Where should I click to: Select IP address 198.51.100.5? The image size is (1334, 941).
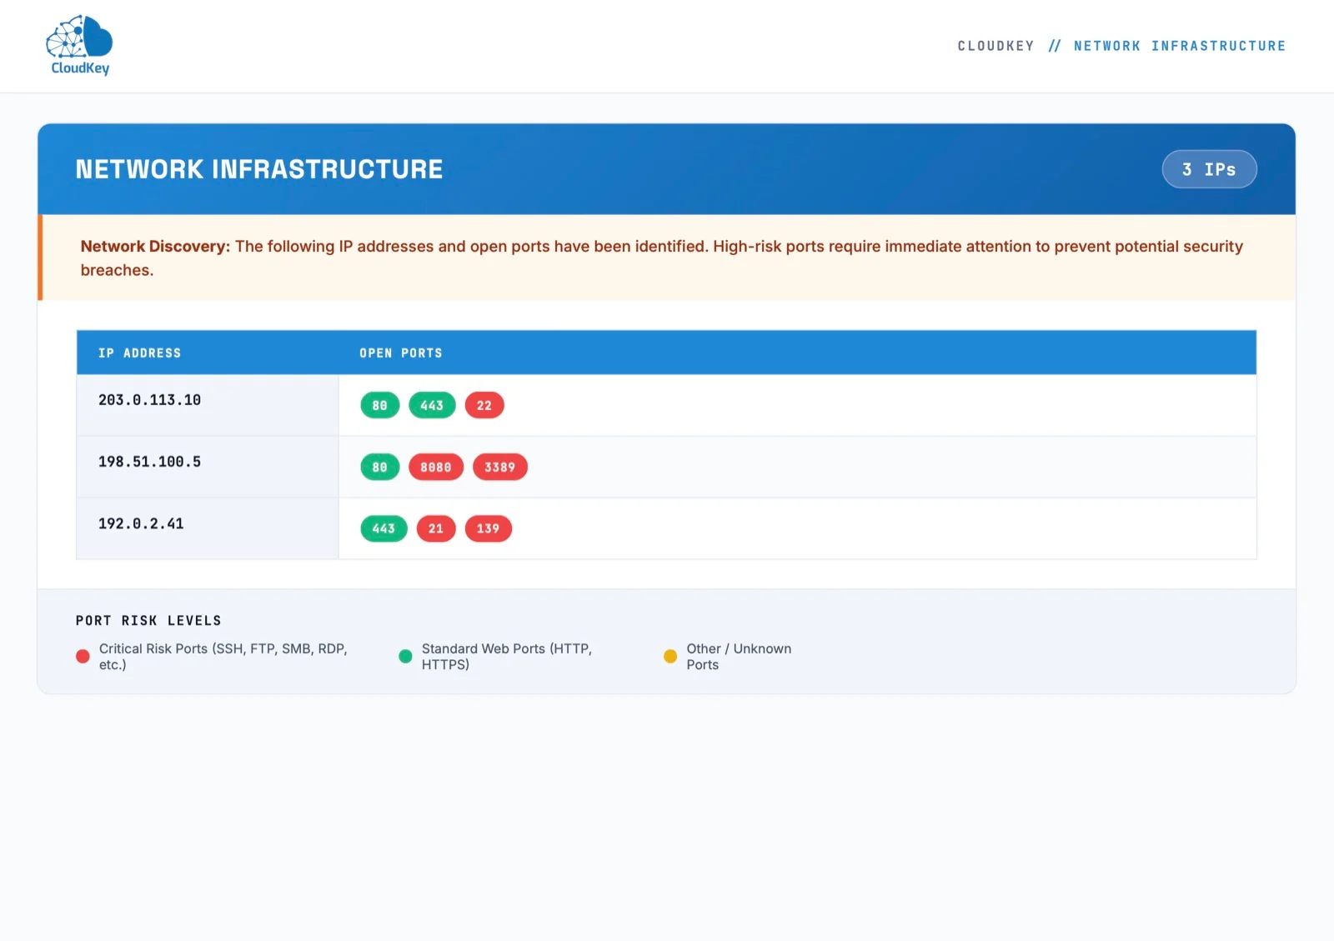click(x=149, y=462)
